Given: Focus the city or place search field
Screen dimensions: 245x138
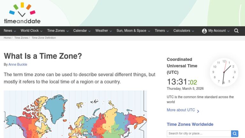Looking at the screenshot, I should (x=199, y=134).
